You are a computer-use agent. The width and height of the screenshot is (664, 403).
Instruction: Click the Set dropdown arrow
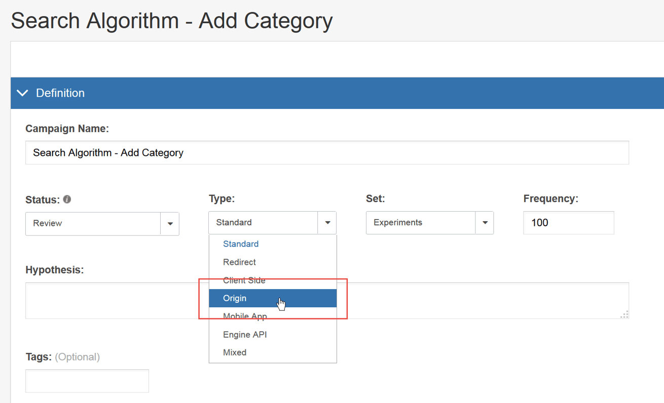point(485,223)
